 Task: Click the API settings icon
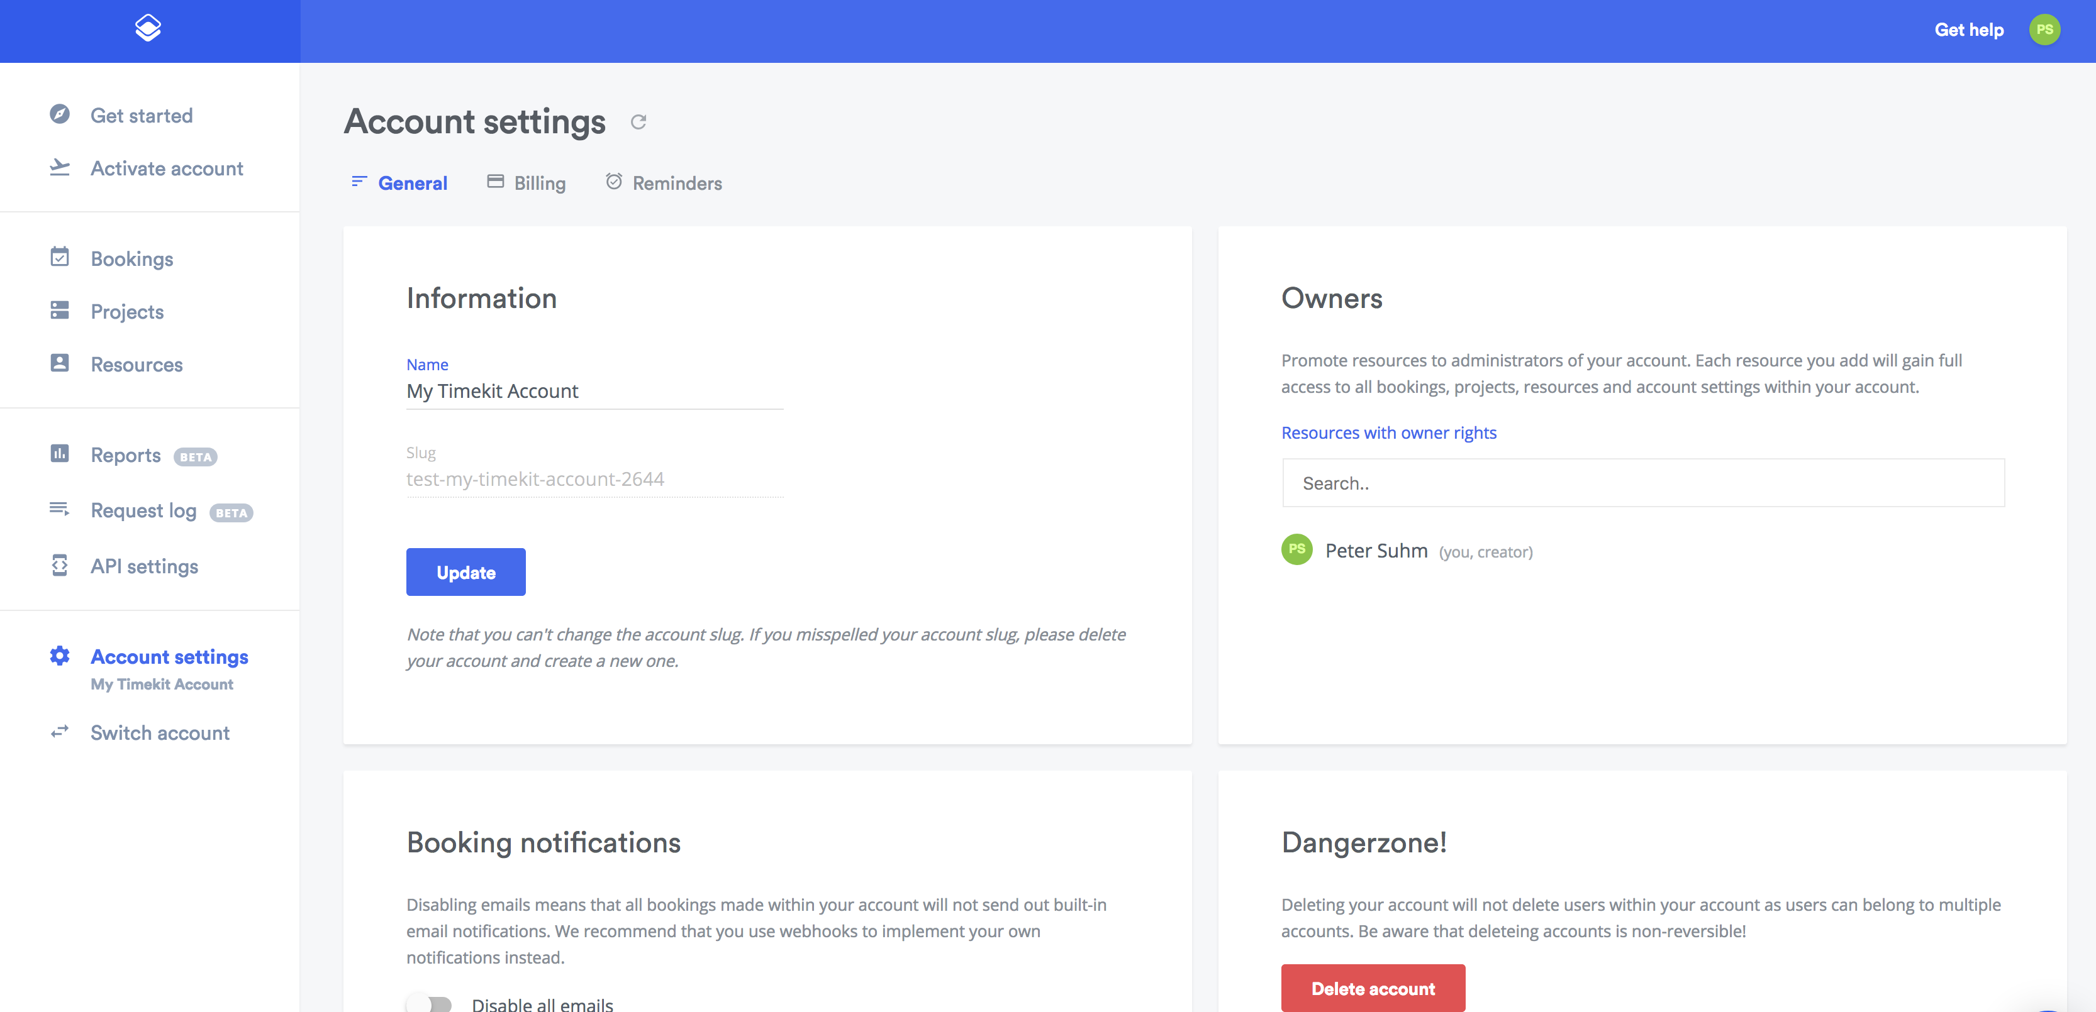point(59,565)
